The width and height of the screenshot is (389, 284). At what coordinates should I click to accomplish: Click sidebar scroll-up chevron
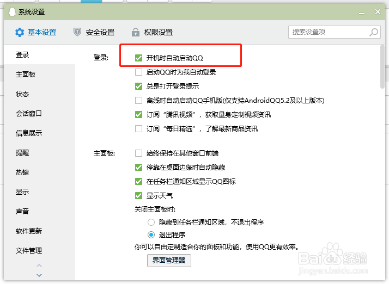(39, 266)
